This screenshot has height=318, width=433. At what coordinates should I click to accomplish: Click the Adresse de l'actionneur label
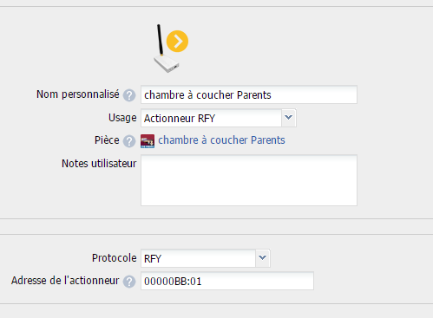pyautogui.click(x=65, y=281)
